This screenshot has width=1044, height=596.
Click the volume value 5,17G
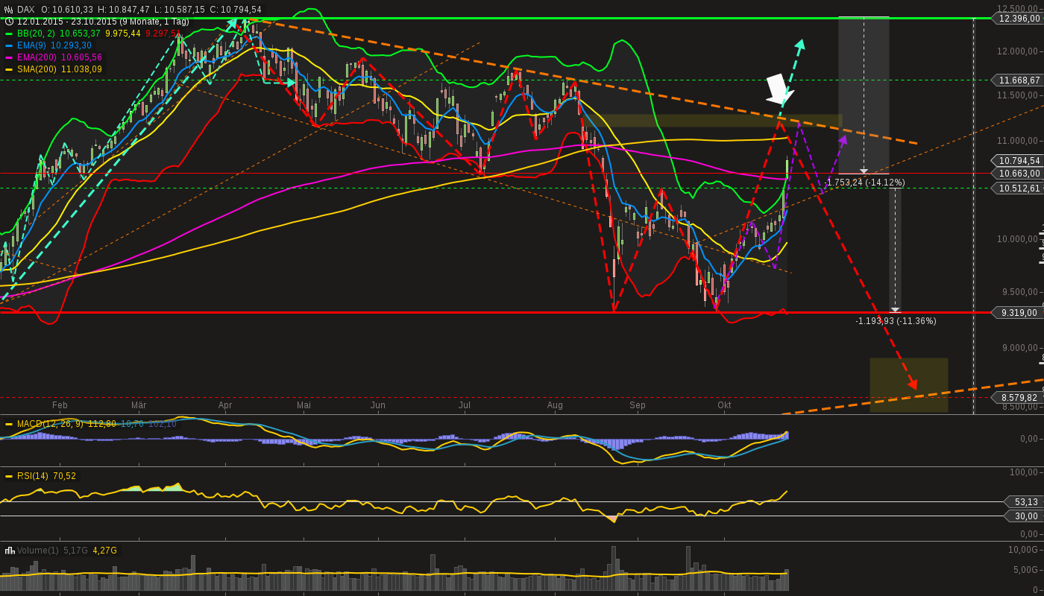click(x=75, y=551)
